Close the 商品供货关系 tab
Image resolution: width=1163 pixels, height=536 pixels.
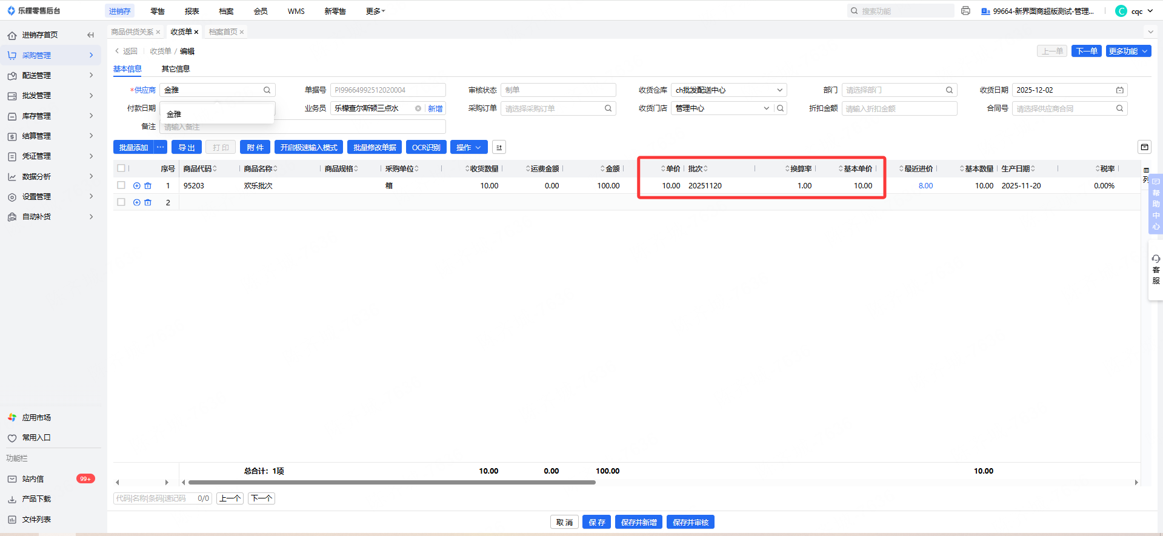[158, 32]
